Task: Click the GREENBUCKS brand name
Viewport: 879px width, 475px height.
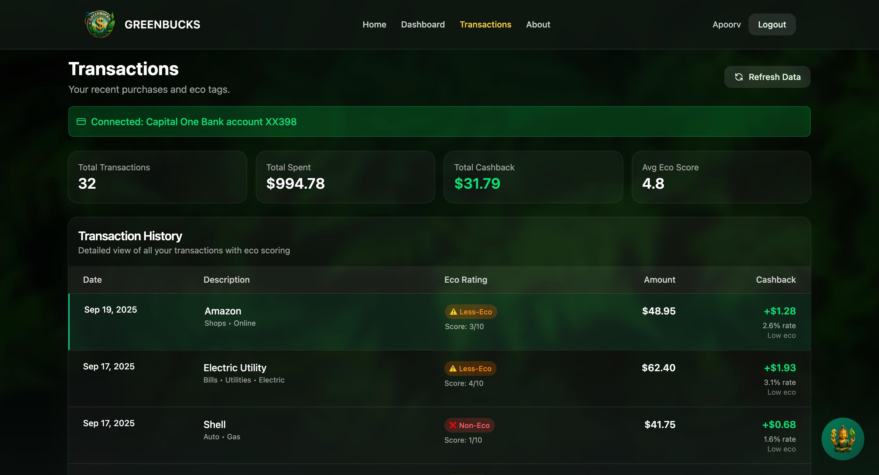Action: [x=162, y=24]
